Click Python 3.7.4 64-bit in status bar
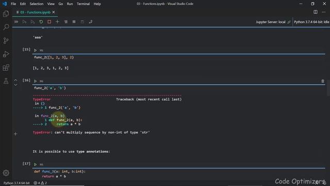 [x=16, y=183]
